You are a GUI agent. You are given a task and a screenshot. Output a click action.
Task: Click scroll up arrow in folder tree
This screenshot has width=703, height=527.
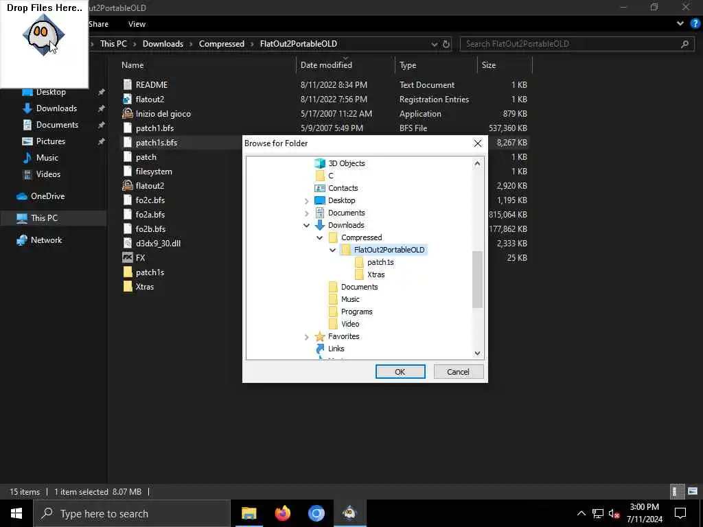pos(477,163)
